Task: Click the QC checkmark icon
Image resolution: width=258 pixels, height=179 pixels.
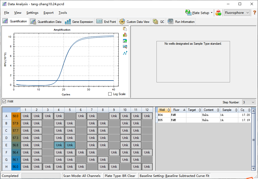Action: pos(155,22)
